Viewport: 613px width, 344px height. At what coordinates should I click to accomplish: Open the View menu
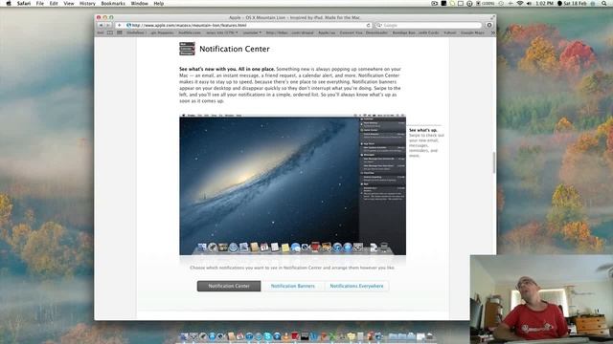(69, 3)
